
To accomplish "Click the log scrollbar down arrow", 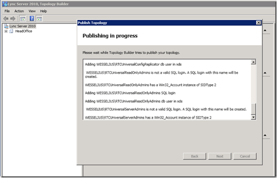I will click(x=253, y=117).
